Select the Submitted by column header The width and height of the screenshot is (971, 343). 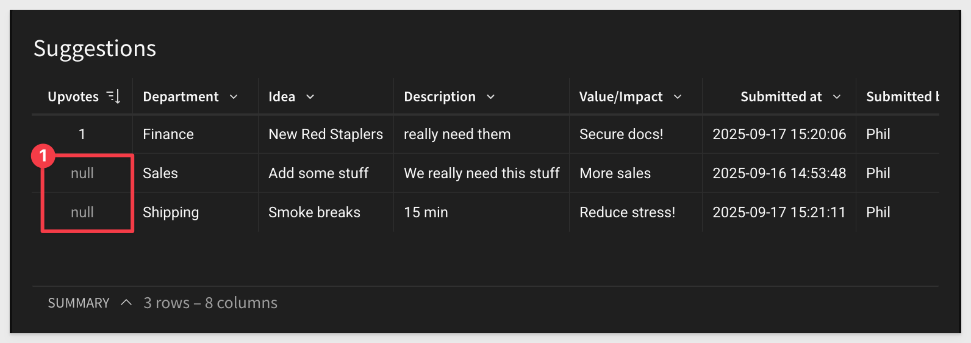pyautogui.click(x=901, y=97)
